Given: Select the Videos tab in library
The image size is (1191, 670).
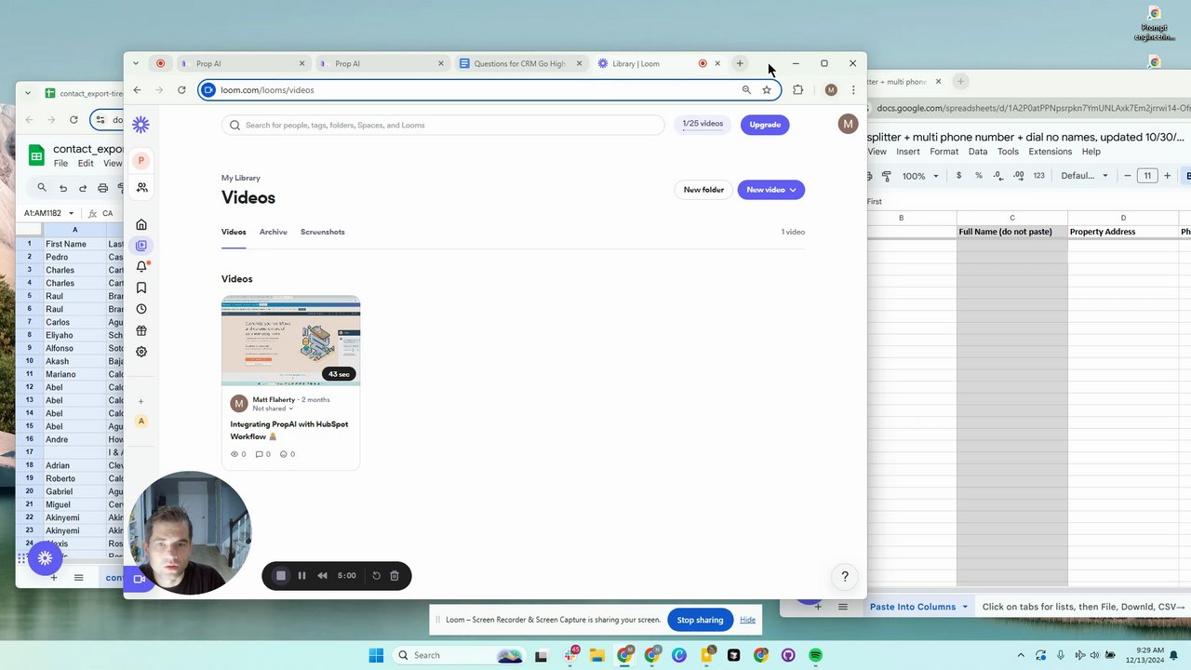Looking at the screenshot, I should pos(234,232).
